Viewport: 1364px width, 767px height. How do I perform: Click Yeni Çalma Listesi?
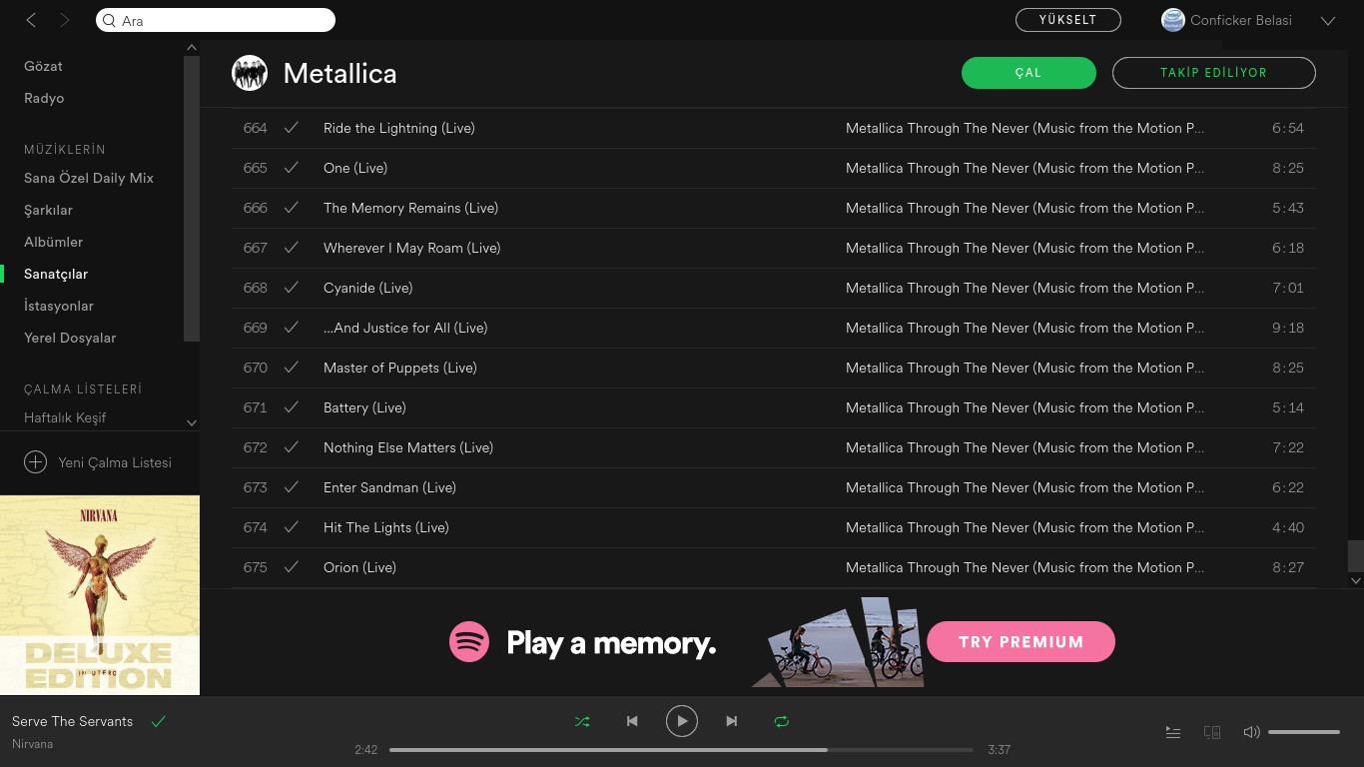pyautogui.click(x=115, y=462)
